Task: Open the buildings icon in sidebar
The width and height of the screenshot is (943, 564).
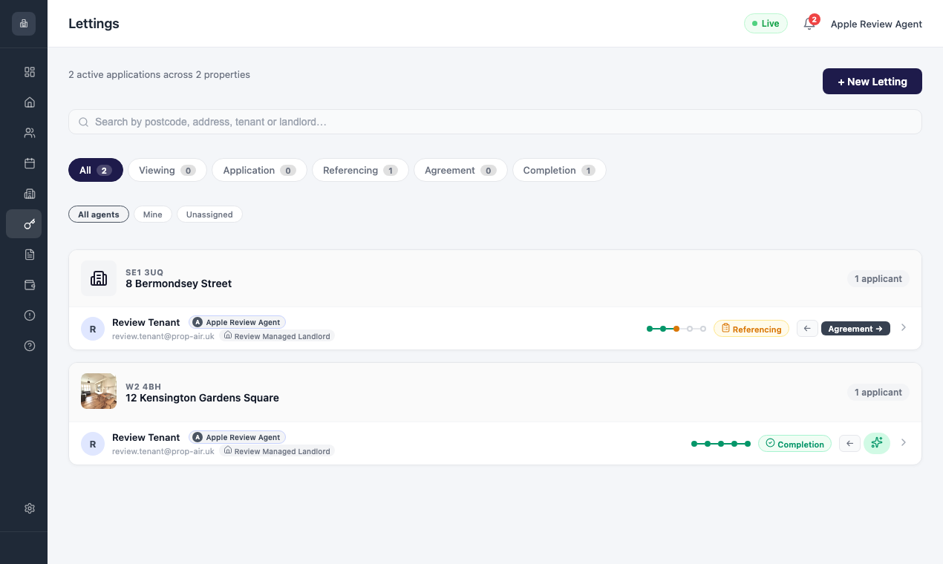Action: click(x=30, y=194)
